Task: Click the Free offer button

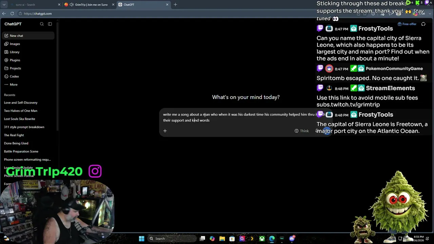Action: point(407,24)
